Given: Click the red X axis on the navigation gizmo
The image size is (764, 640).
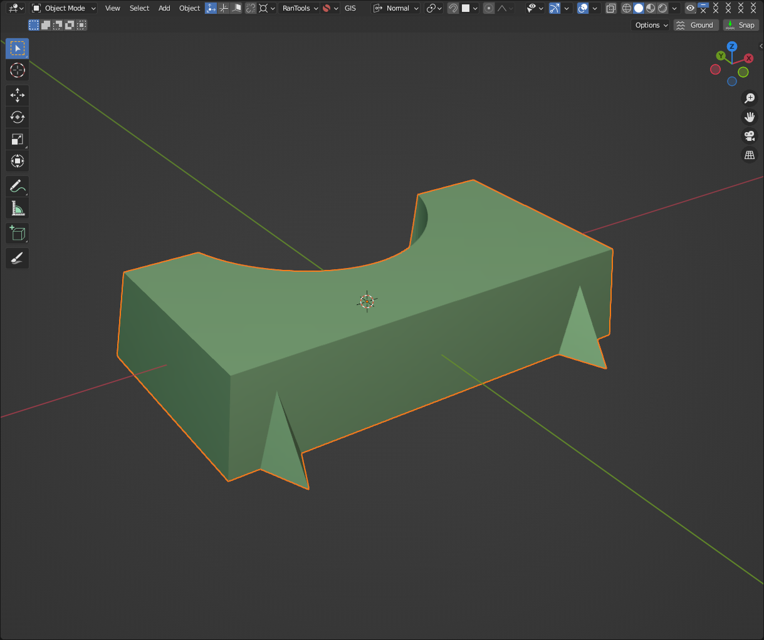Looking at the screenshot, I should click(748, 58).
